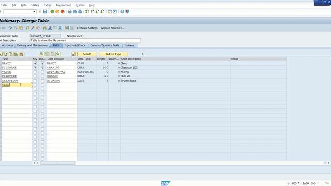
Task: Click the Find Next binoculars icon
Action: [80, 12]
